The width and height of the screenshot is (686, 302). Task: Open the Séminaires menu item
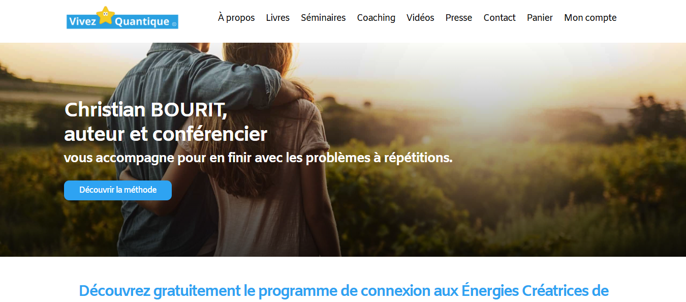click(323, 18)
